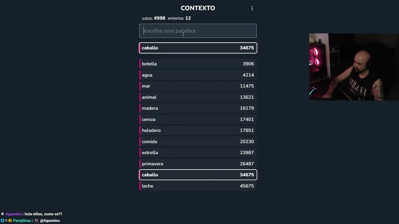Select the agua guess row
This screenshot has width=399, height=224.
(x=198, y=75)
